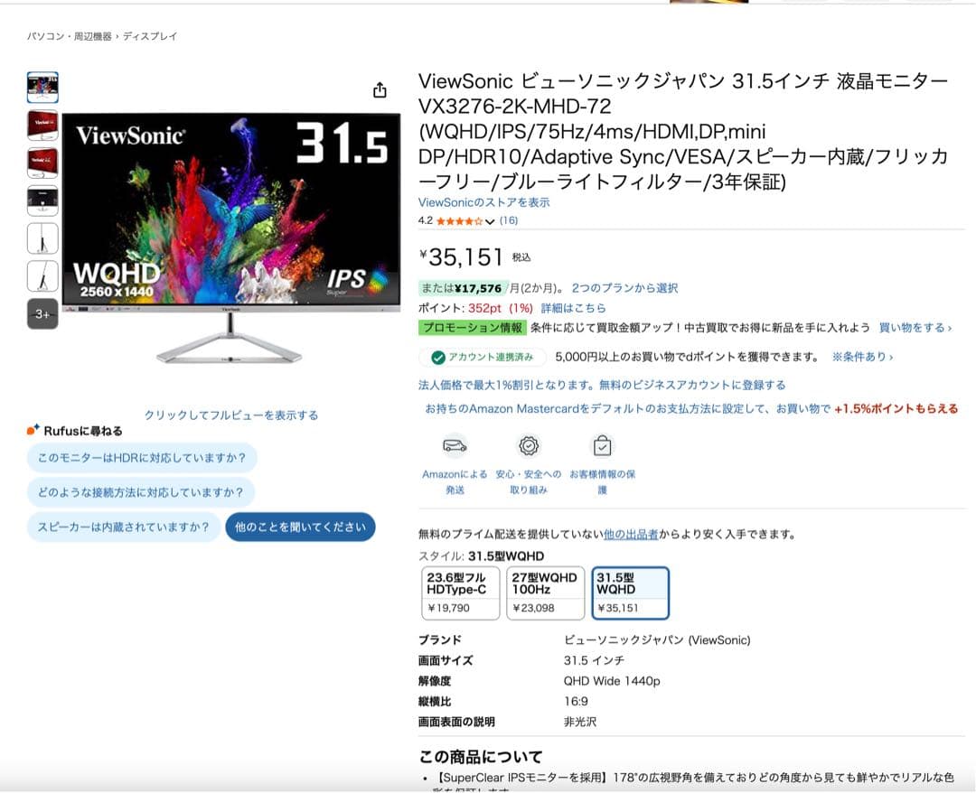Viewport: 976px width, 793px height.
Task: Click the 安心・安全への取り組み badge icon
Action: click(528, 445)
